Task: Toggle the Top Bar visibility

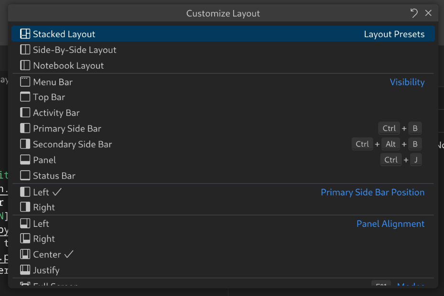Action: click(x=24, y=97)
